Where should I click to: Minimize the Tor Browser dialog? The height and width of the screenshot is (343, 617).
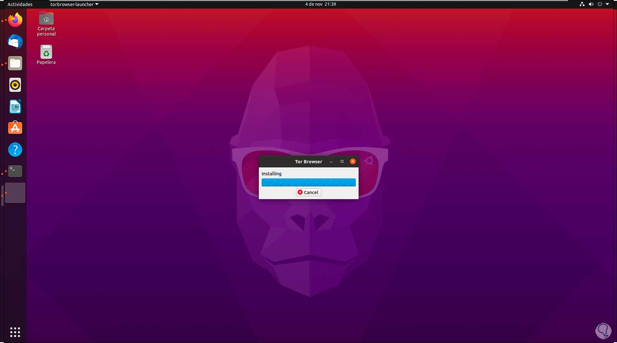click(x=331, y=162)
